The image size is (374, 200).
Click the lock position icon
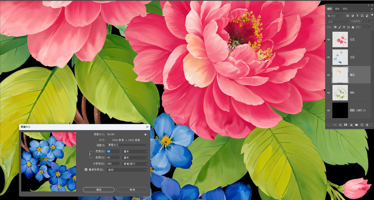click(344, 27)
